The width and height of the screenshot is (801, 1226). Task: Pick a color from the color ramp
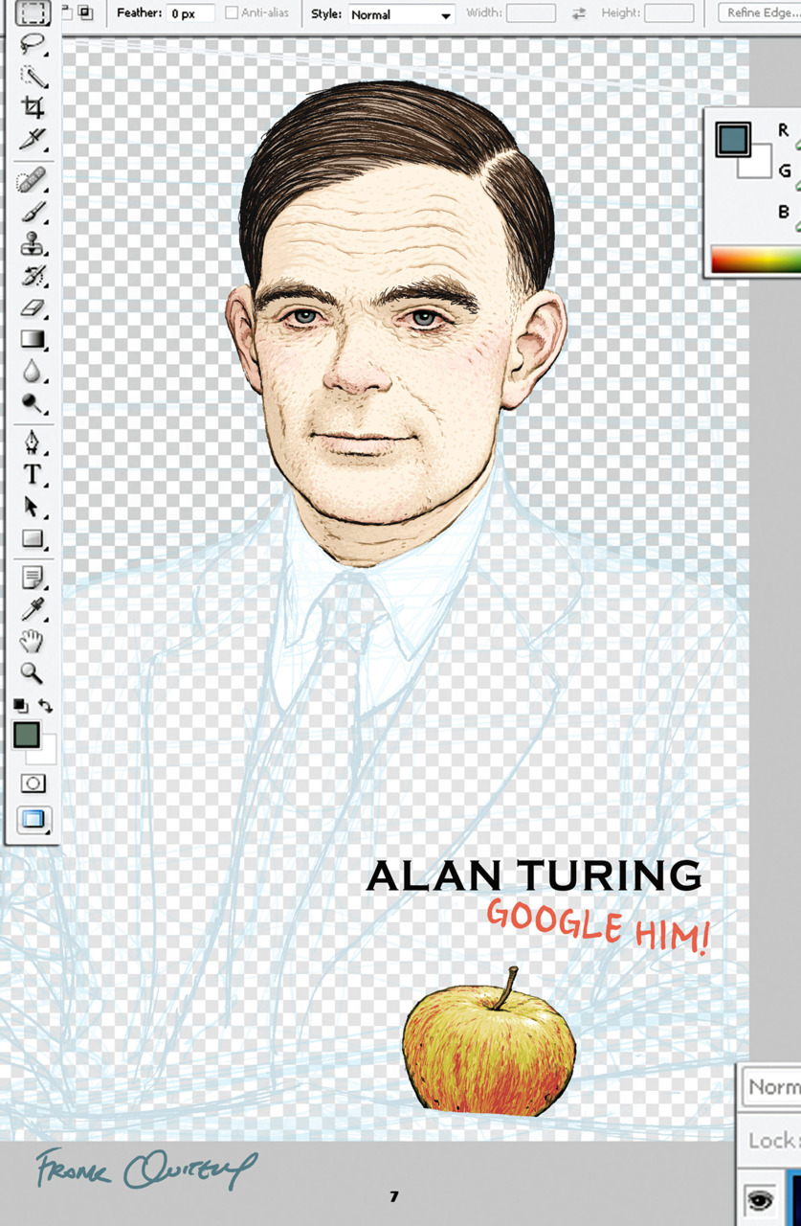pos(755,259)
